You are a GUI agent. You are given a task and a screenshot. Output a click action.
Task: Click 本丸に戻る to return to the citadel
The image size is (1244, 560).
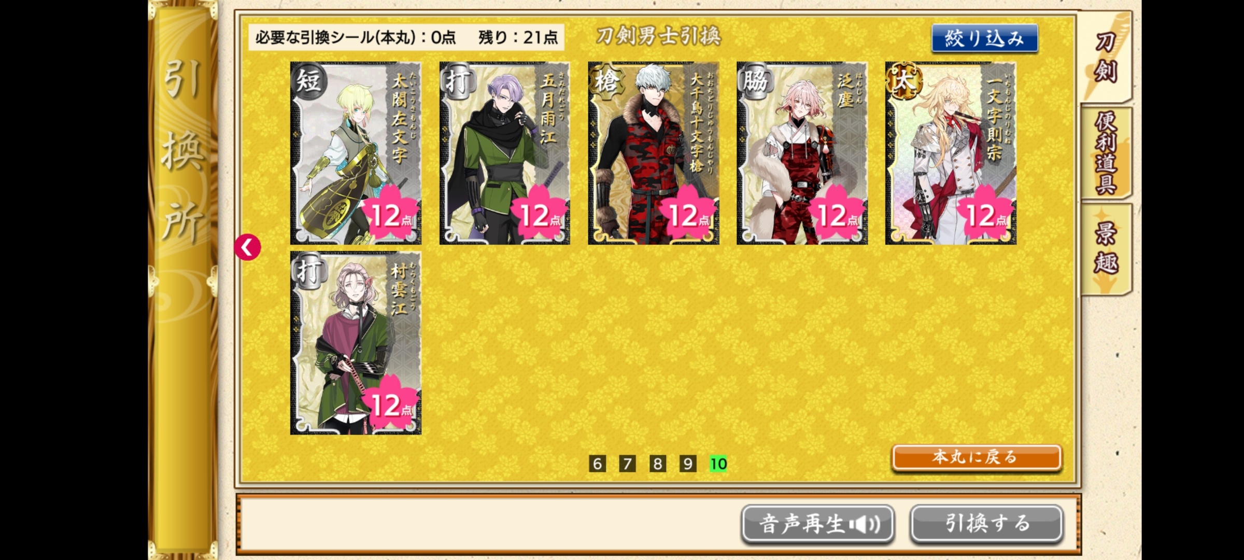tap(976, 457)
